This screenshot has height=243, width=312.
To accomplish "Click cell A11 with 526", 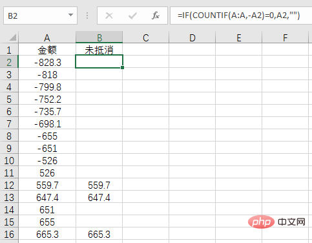I will point(47,173).
